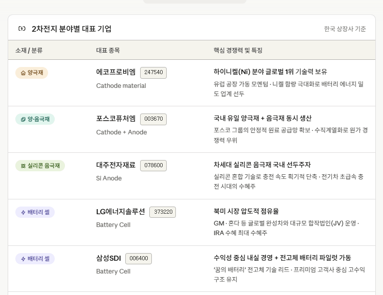Viewport: 383px width, 295px height.
Task: Click the description starting GM · 혼다 등 글로벌
Action: [x=286, y=228]
